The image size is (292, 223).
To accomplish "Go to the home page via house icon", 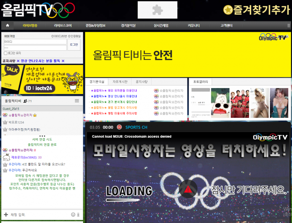I will click(x=7, y=26).
